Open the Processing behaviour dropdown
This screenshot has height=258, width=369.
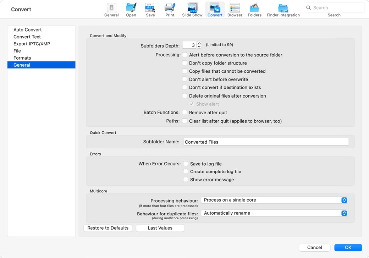click(274, 200)
